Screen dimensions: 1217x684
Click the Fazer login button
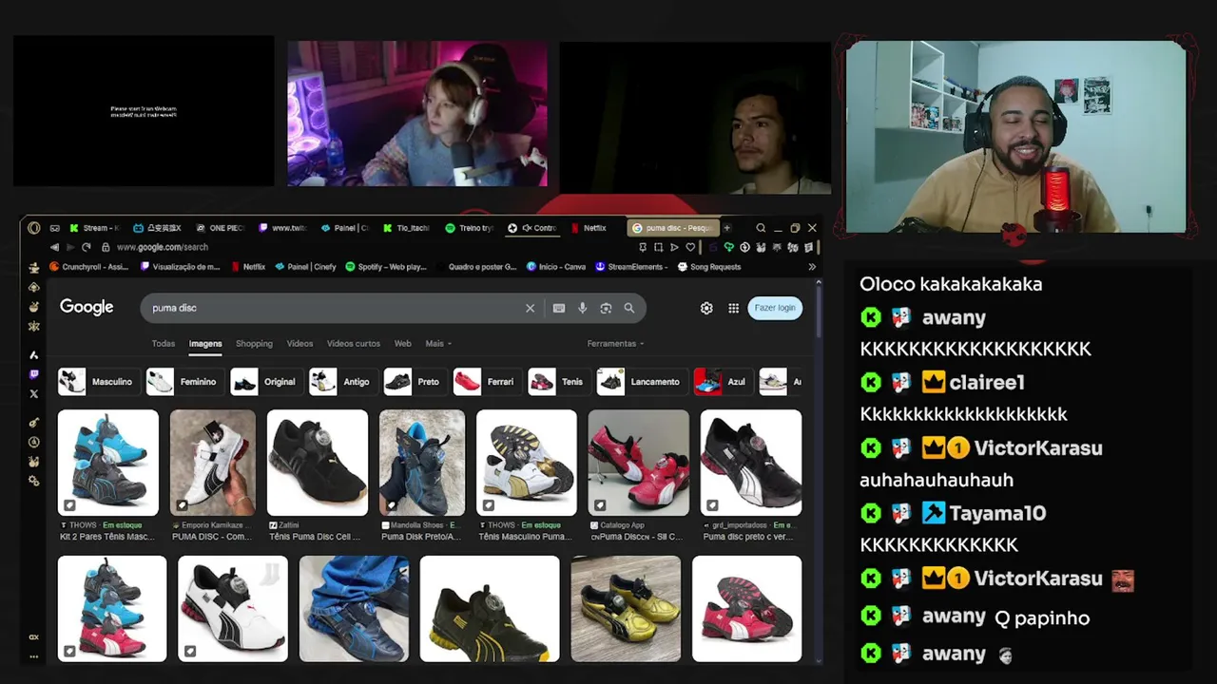(775, 308)
